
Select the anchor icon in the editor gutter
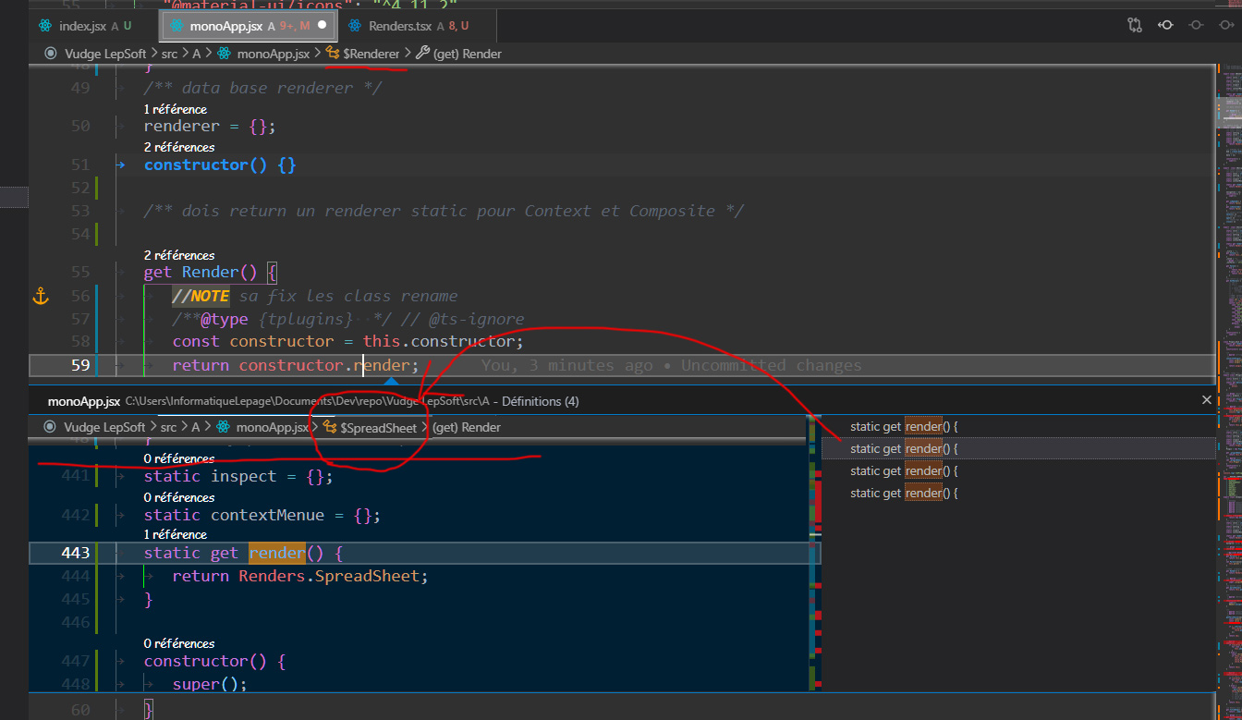point(40,296)
